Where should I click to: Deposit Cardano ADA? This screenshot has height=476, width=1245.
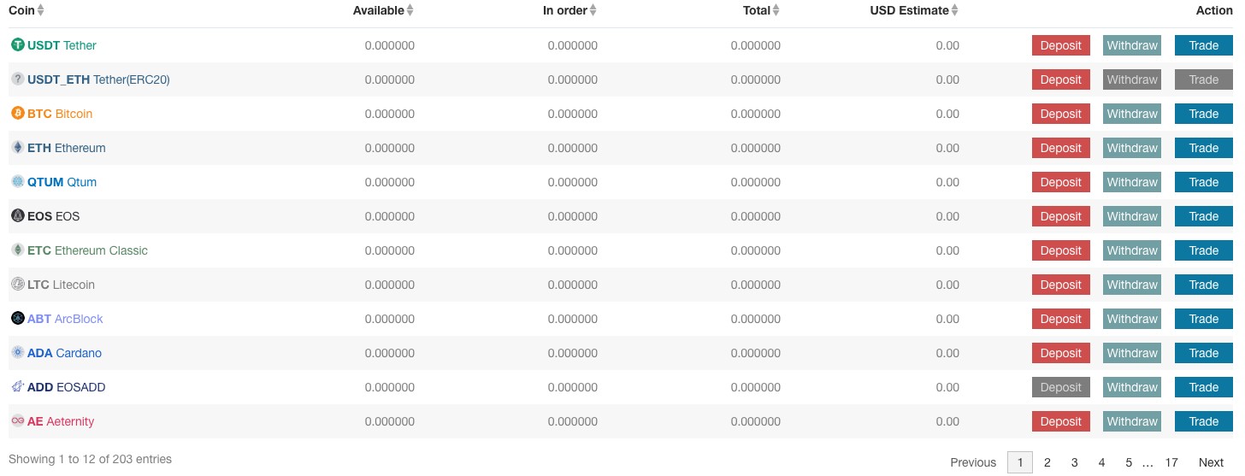[x=1061, y=353]
